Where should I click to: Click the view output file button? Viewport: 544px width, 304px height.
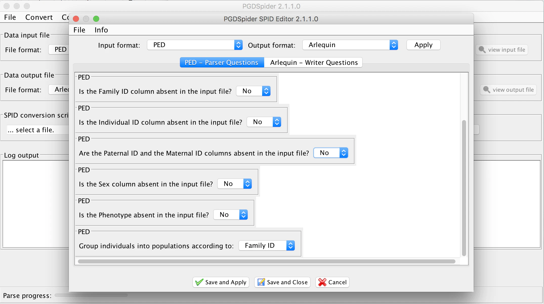click(508, 90)
